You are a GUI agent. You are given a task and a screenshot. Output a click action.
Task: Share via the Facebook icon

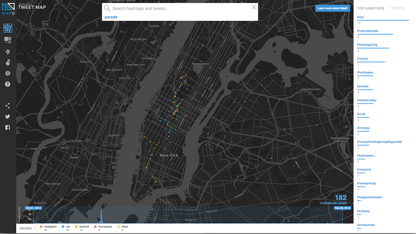pos(8,127)
